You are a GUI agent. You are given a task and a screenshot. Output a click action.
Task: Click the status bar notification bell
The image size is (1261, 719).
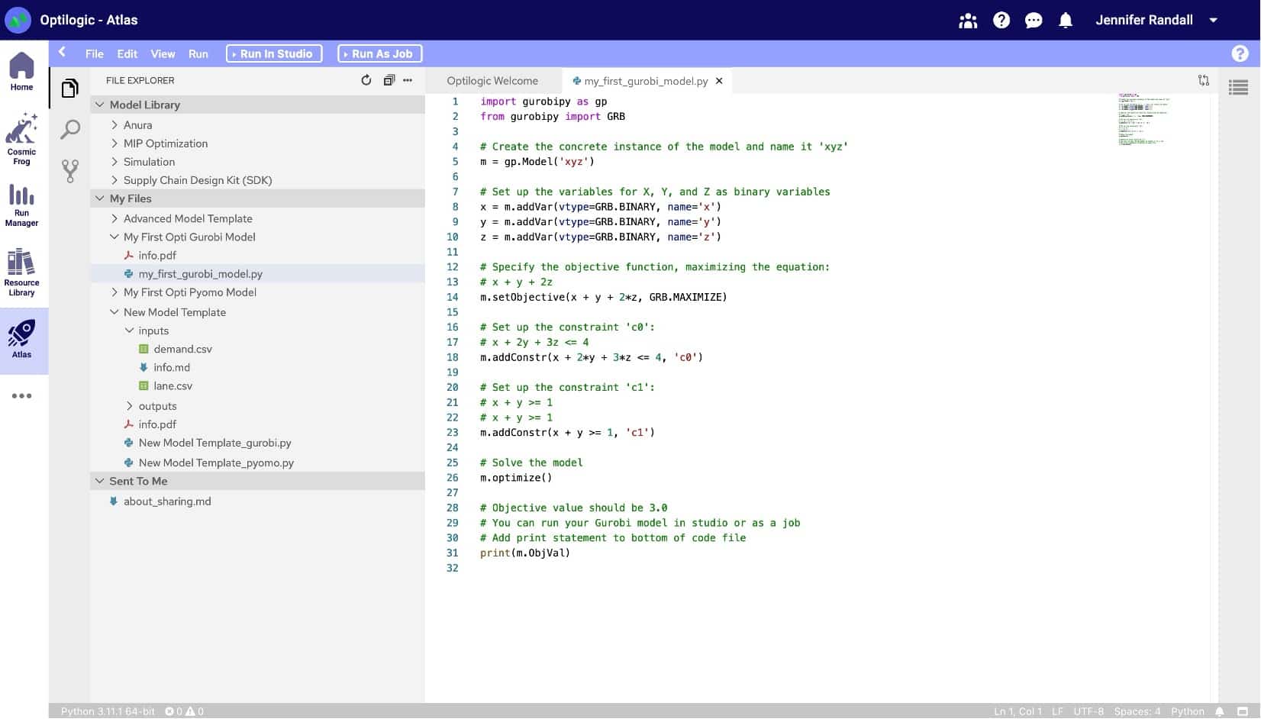click(1220, 711)
